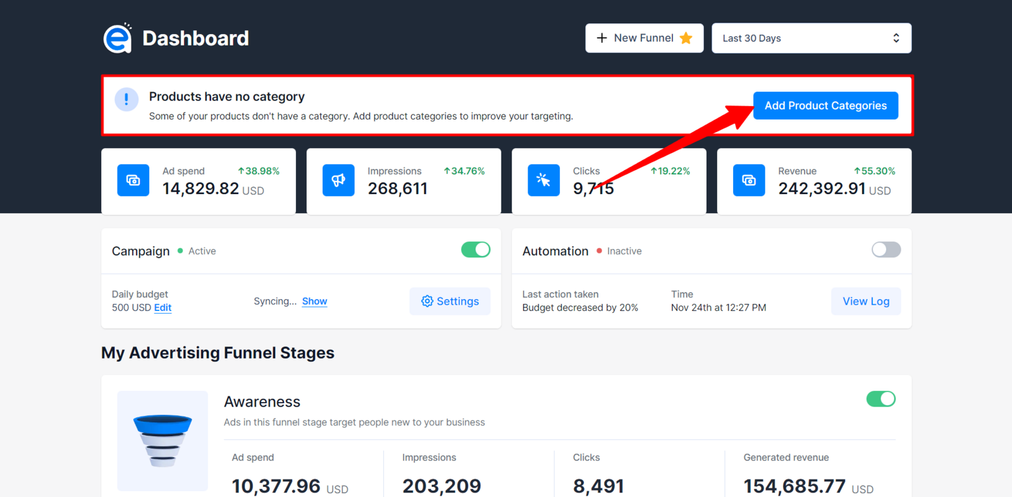Click Awareness generated revenue 154,685.77
Image resolution: width=1012 pixels, height=497 pixels.
[794, 486]
